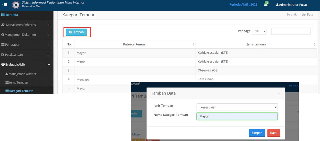Click Sistem Informasi Penjaminan Mutu Internal title
Image resolution: width=320 pixels, height=141 pixels.
53,3
